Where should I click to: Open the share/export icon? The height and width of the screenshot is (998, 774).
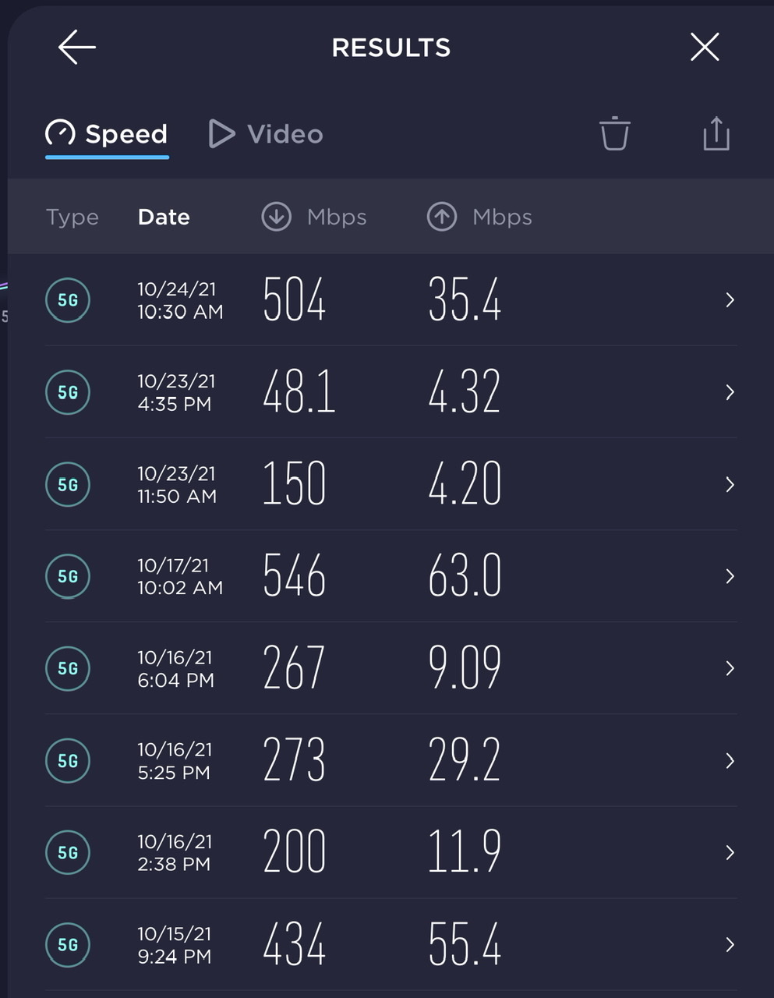pyautogui.click(x=716, y=133)
